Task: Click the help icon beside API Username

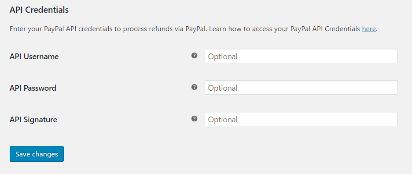Action: 194,56
